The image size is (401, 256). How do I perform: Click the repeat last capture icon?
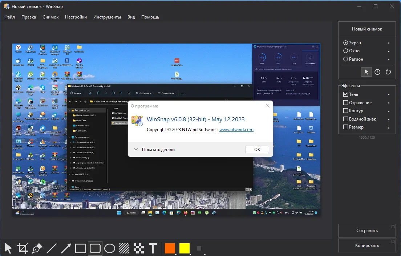coord(388,72)
